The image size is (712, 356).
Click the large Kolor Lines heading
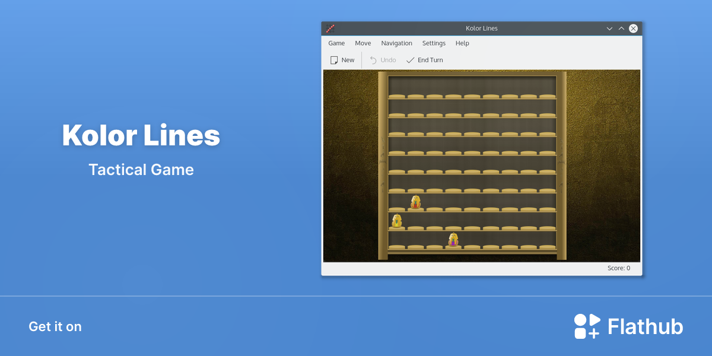141,135
